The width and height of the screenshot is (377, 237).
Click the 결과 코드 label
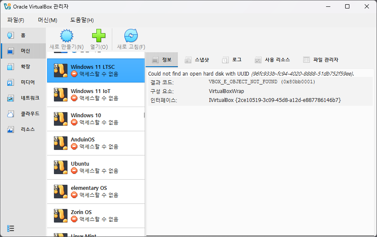click(162, 82)
